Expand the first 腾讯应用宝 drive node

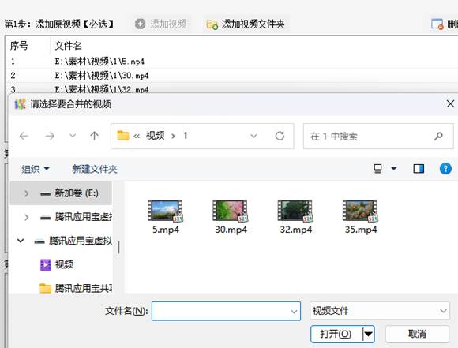point(26,217)
